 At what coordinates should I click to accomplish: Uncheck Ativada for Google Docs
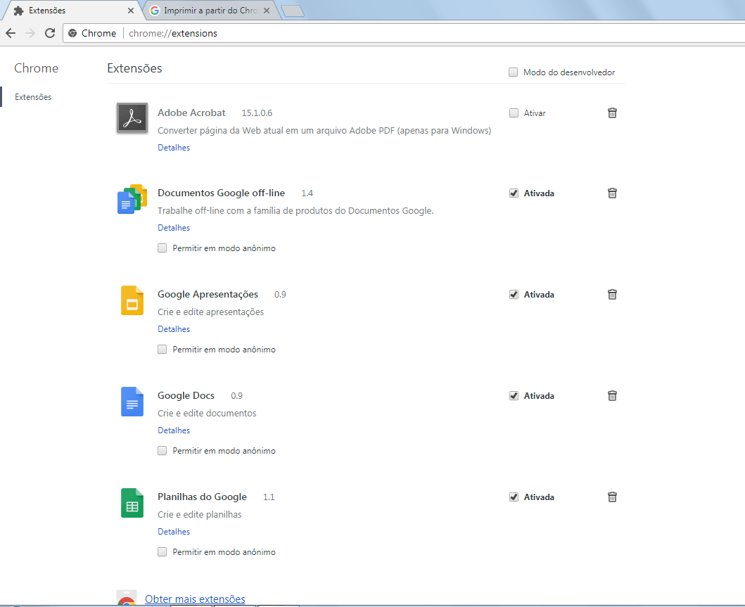514,396
